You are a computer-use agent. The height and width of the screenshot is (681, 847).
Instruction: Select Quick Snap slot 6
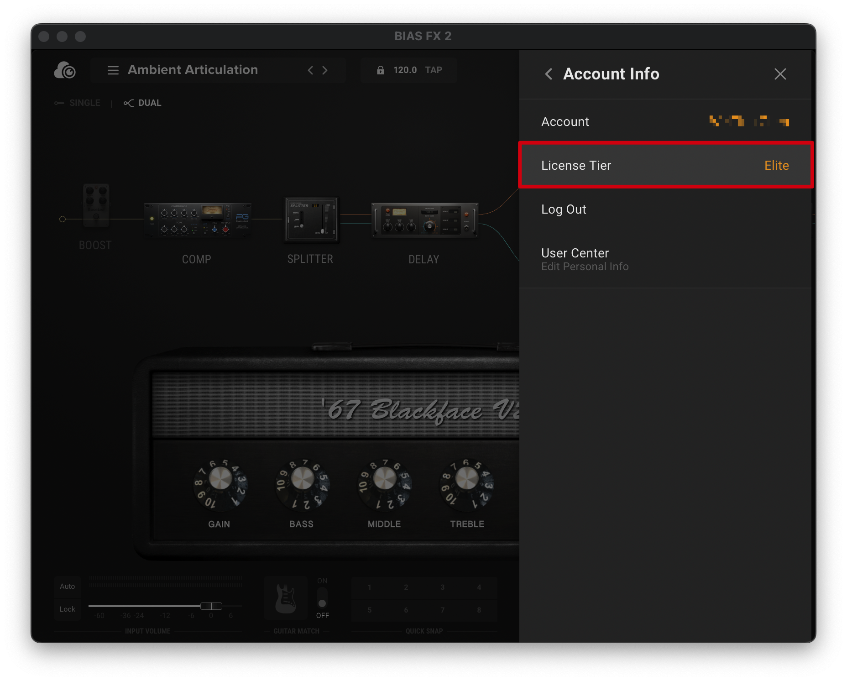406,610
